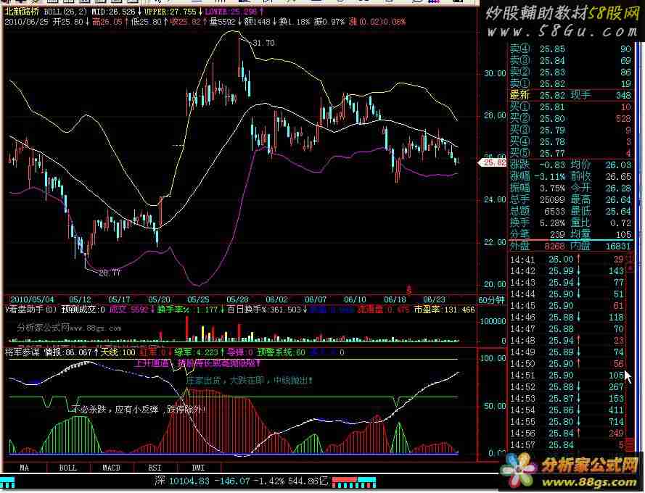This screenshot has height=493, width=645.
Task: Click the current price marker 25.82 on the axis
Action: click(x=493, y=162)
